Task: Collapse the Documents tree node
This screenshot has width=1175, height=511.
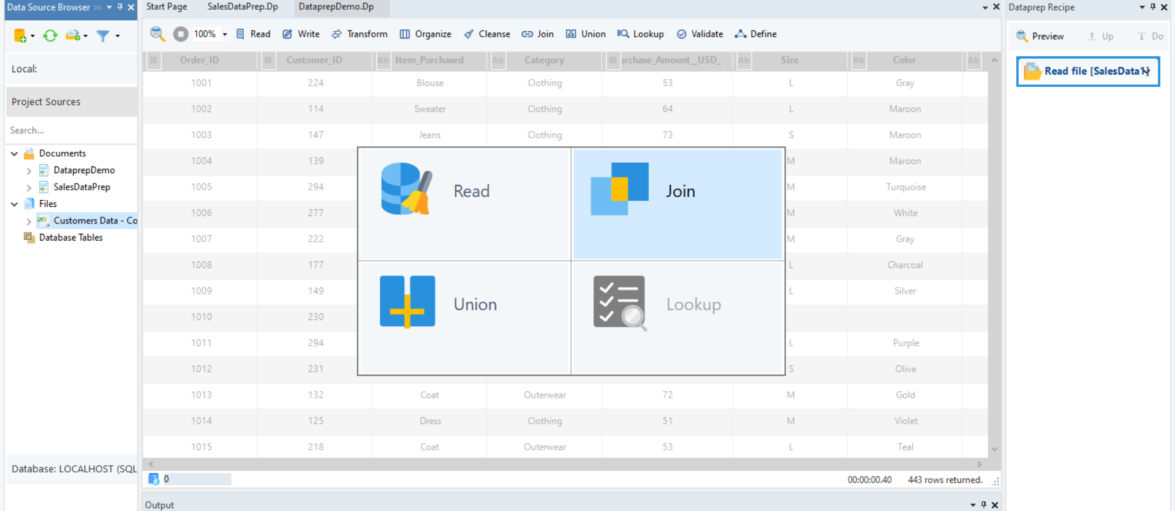Action: (14, 154)
